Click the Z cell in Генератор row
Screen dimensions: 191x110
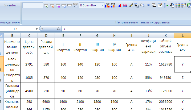(x=182, y=78)
